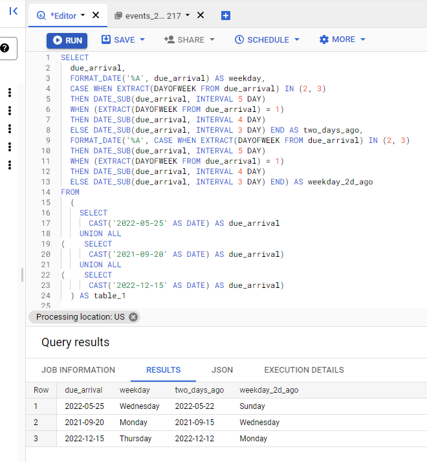The height and width of the screenshot is (462, 427).
Task: Click line number 9 in the gutter
Action: click(48, 140)
